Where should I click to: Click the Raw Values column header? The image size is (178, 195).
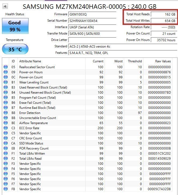click(163, 61)
